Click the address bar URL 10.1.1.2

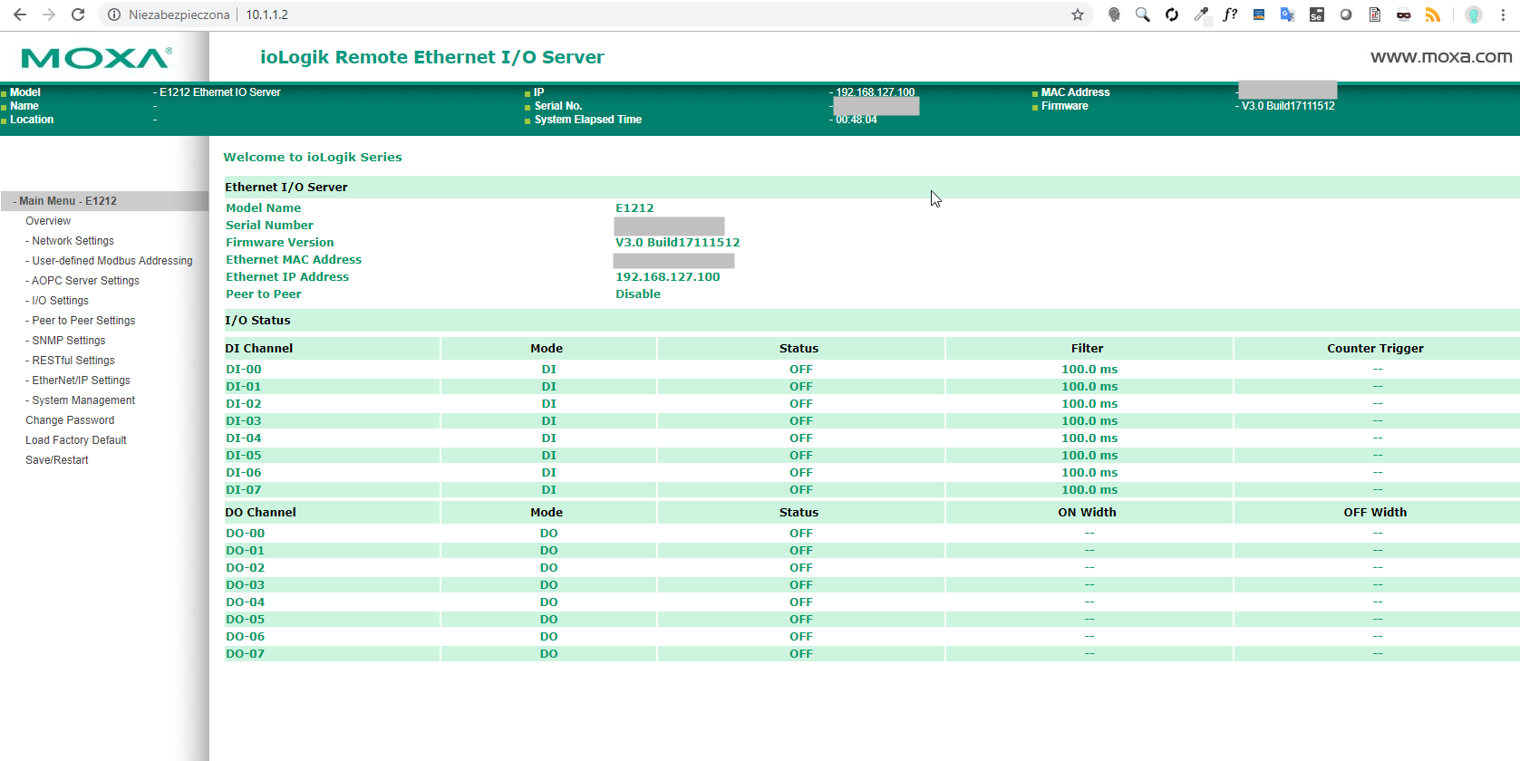click(266, 14)
